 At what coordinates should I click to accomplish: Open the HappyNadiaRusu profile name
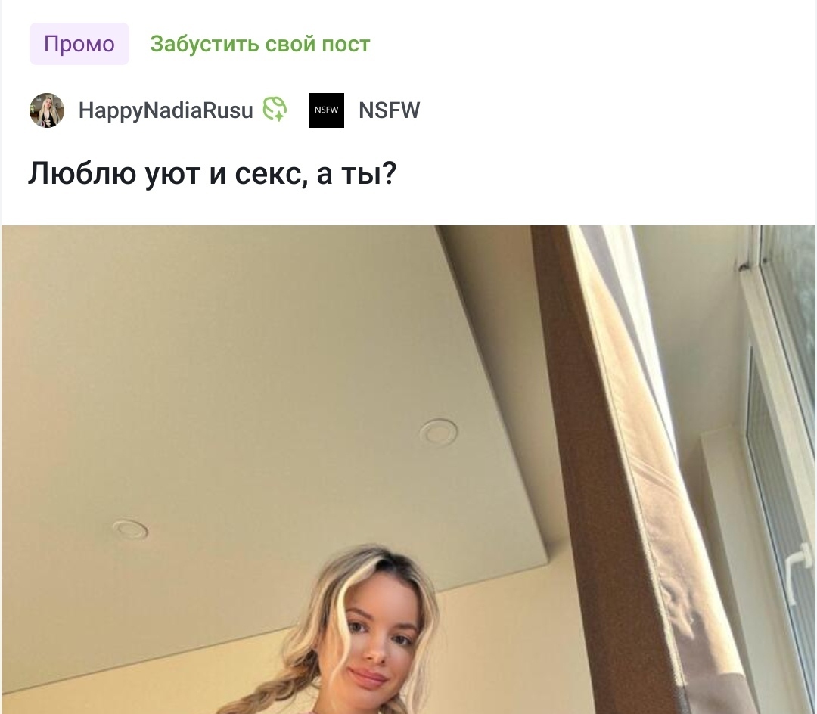point(166,110)
